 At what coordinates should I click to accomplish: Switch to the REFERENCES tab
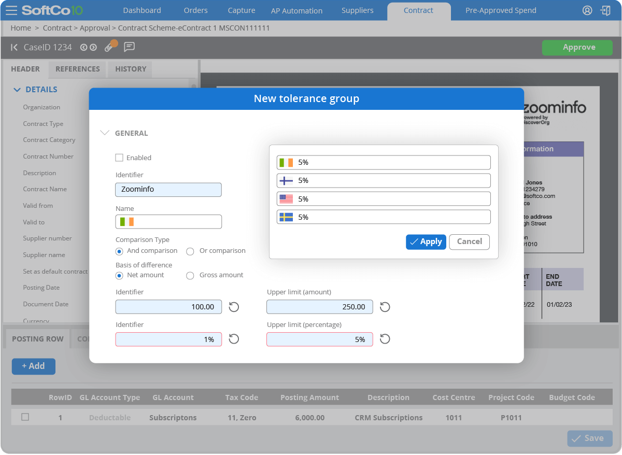tap(77, 69)
